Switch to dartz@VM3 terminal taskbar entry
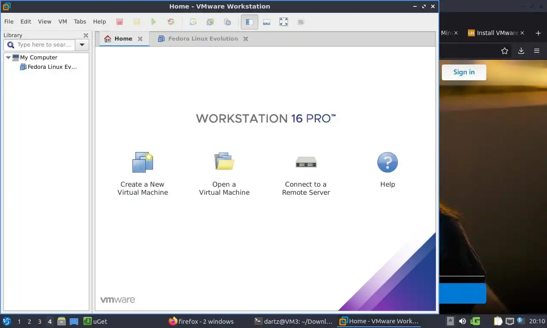This screenshot has width=547, height=328. [x=293, y=322]
